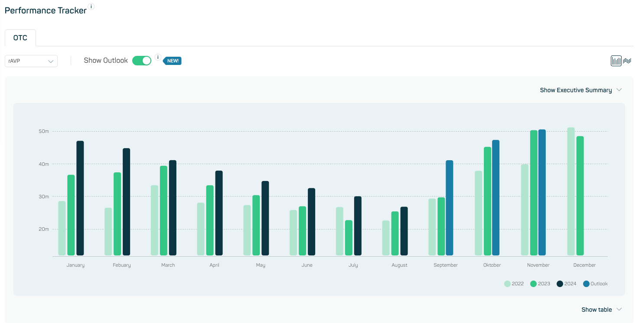Click the January axis label
The width and height of the screenshot is (639, 323).
(75, 265)
